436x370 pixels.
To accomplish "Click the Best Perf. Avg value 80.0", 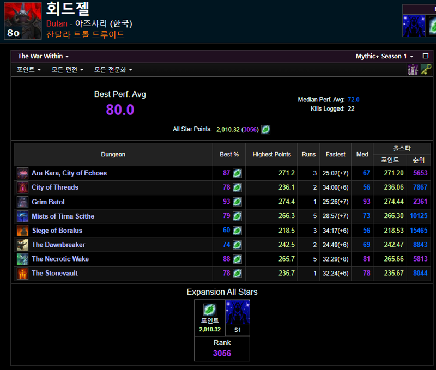I will (120, 110).
